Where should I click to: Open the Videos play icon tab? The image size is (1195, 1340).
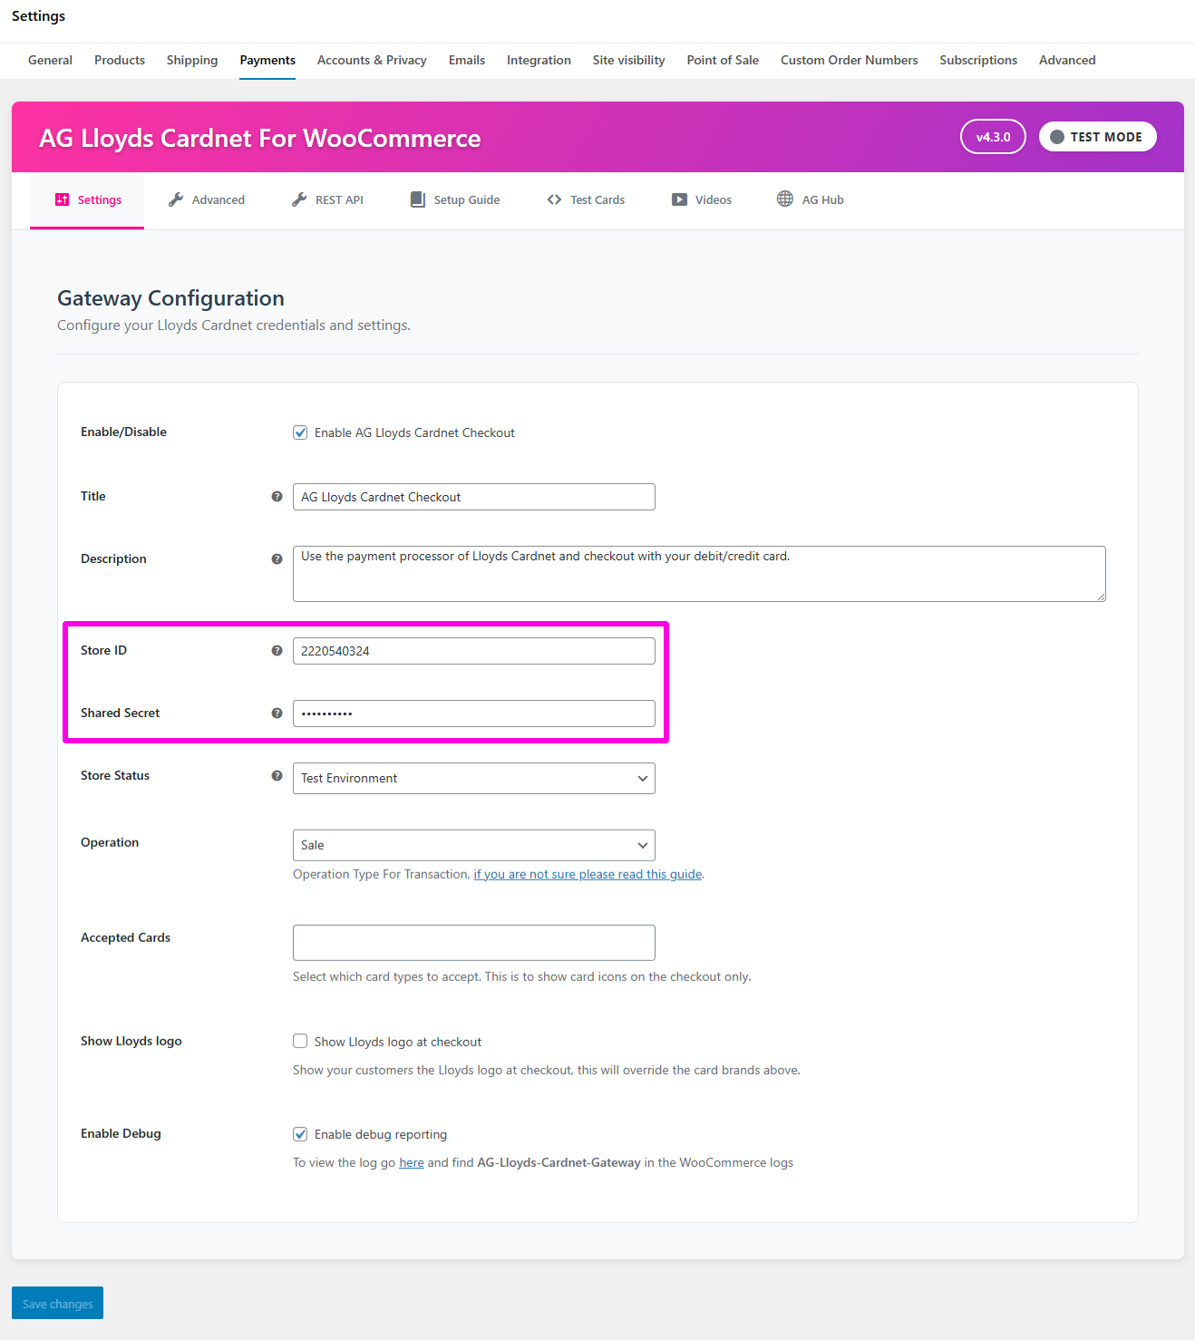(x=701, y=199)
